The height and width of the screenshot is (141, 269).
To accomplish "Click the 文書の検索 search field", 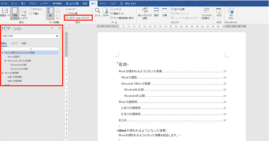I will point(29,35).
